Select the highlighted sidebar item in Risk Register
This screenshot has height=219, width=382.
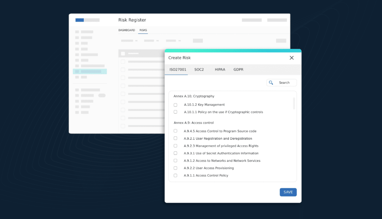90,71
